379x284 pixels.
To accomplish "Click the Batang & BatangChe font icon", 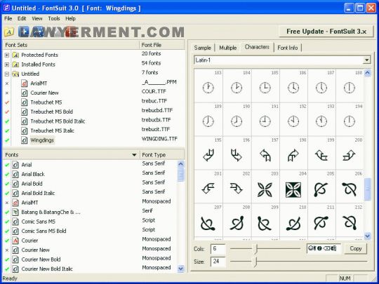I will (15, 212).
